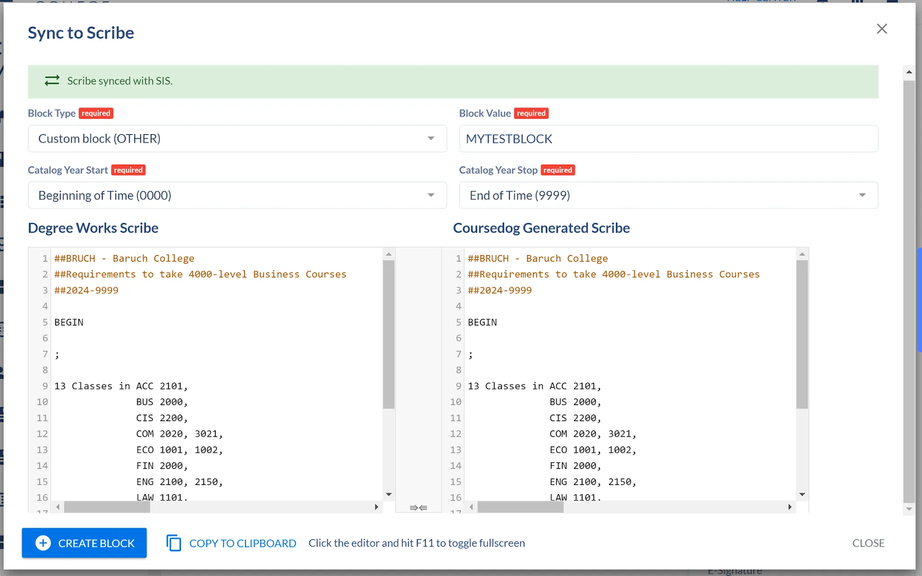Open the Catalog Year Stop dropdown
This screenshot has width=922, height=576.
pyautogui.click(x=668, y=195)
